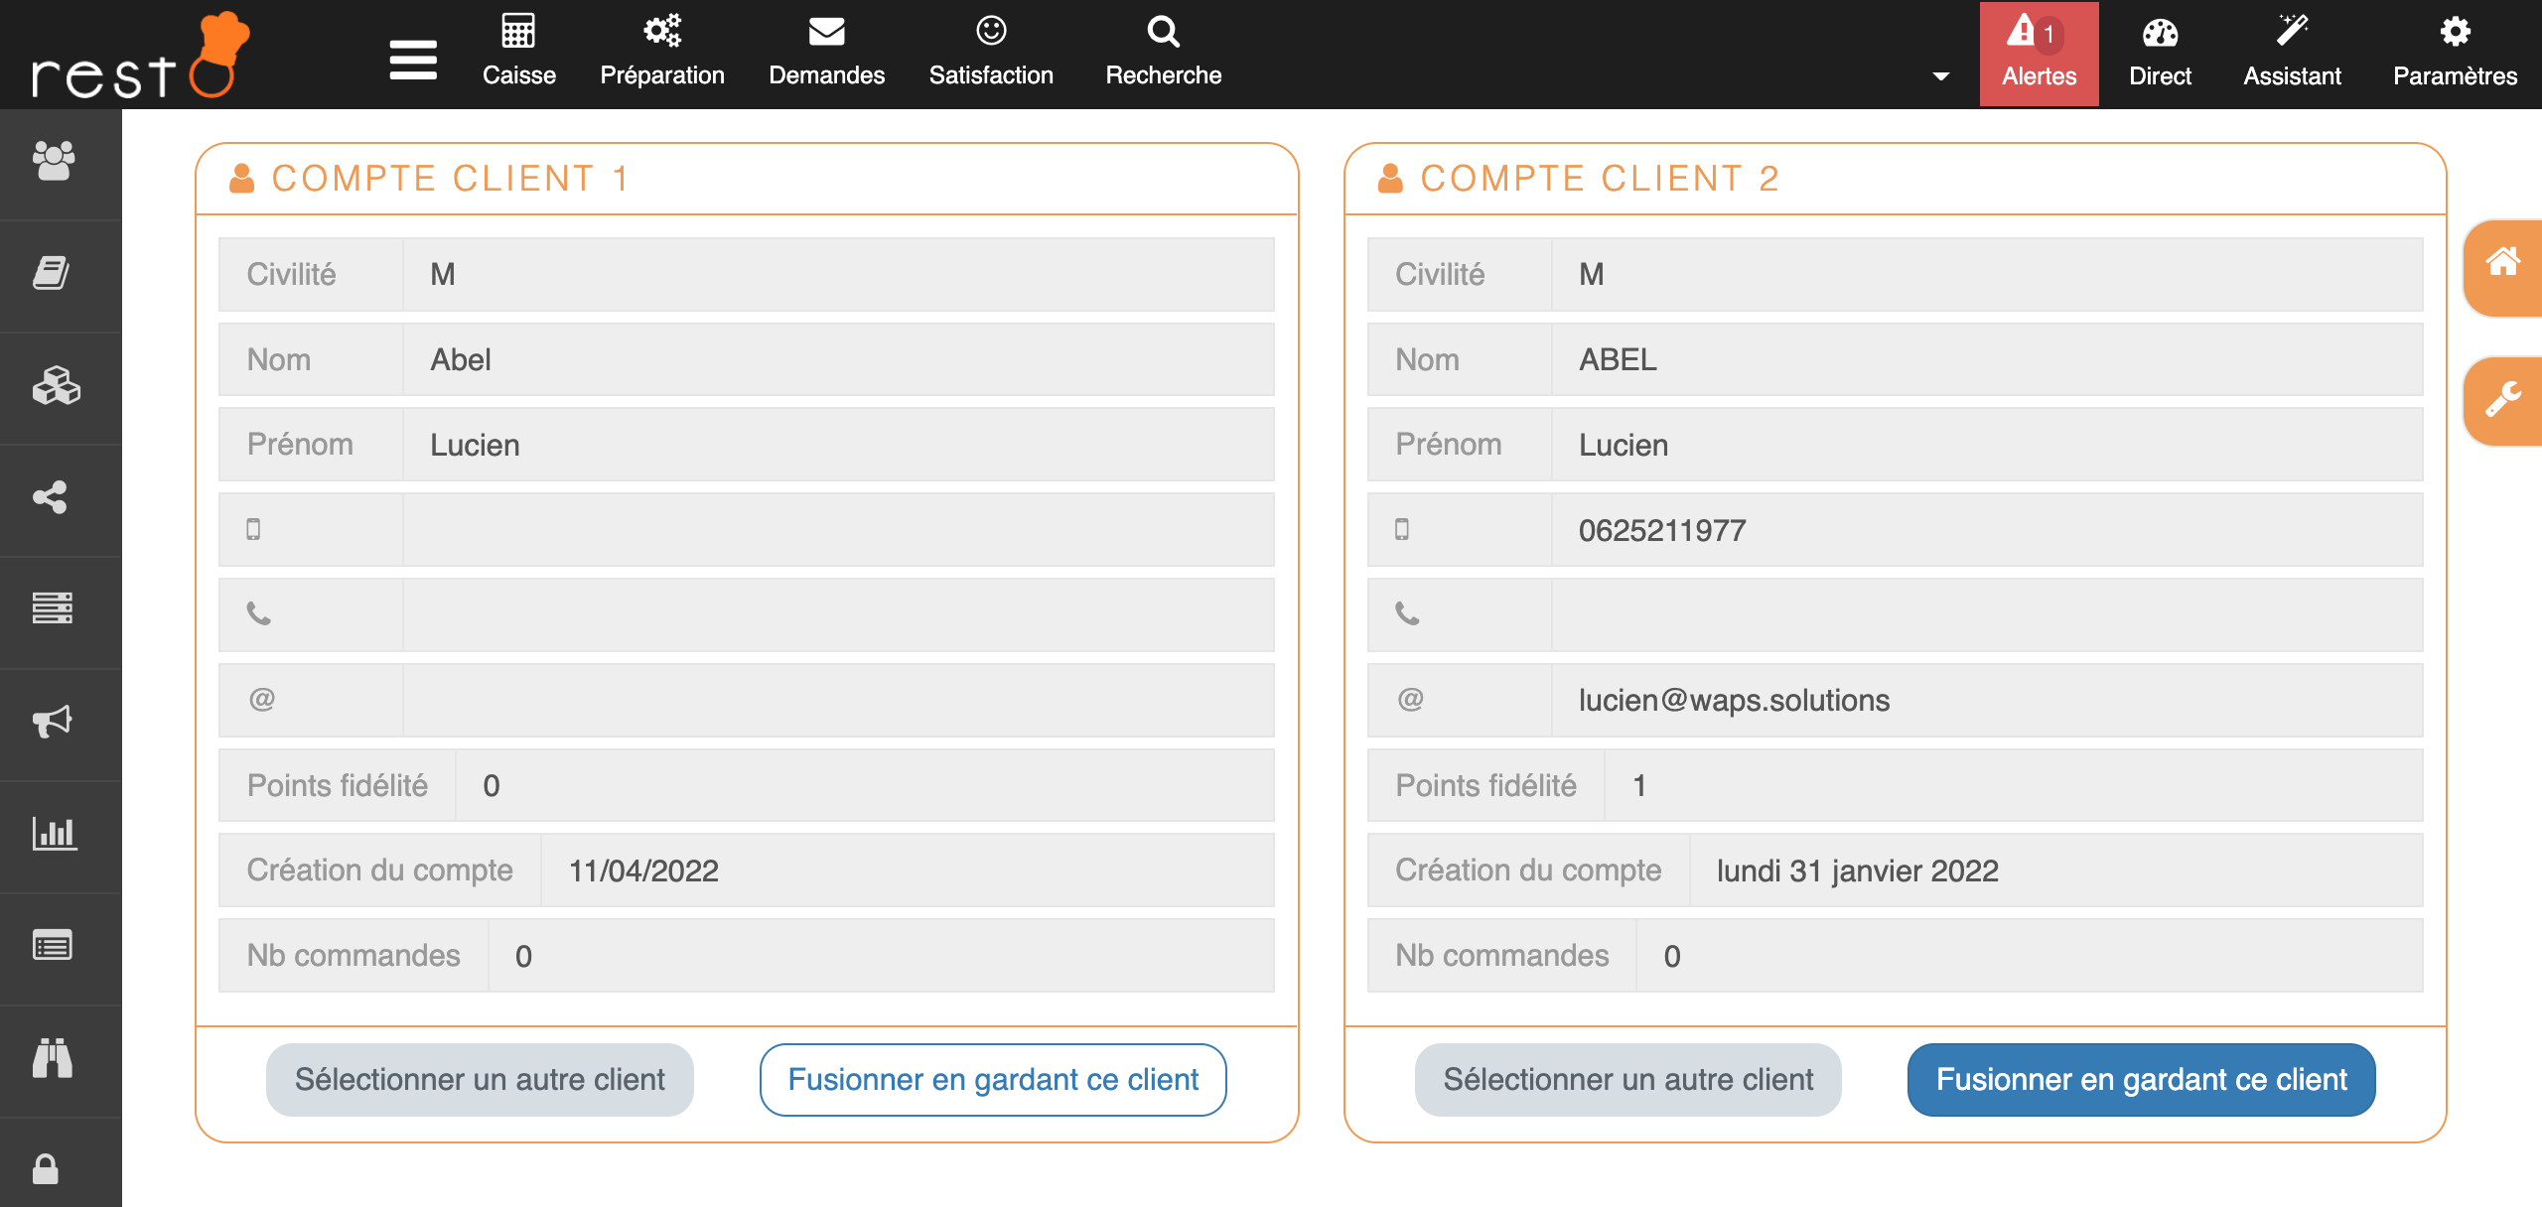The image size is (2542, 1207).
Task: Click the padlock sidebar icon
Action: click(x=46, y=1169)
